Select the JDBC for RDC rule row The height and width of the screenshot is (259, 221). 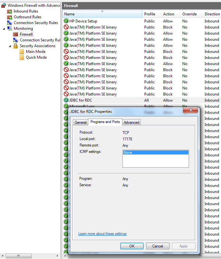click(x=142, y=100)
